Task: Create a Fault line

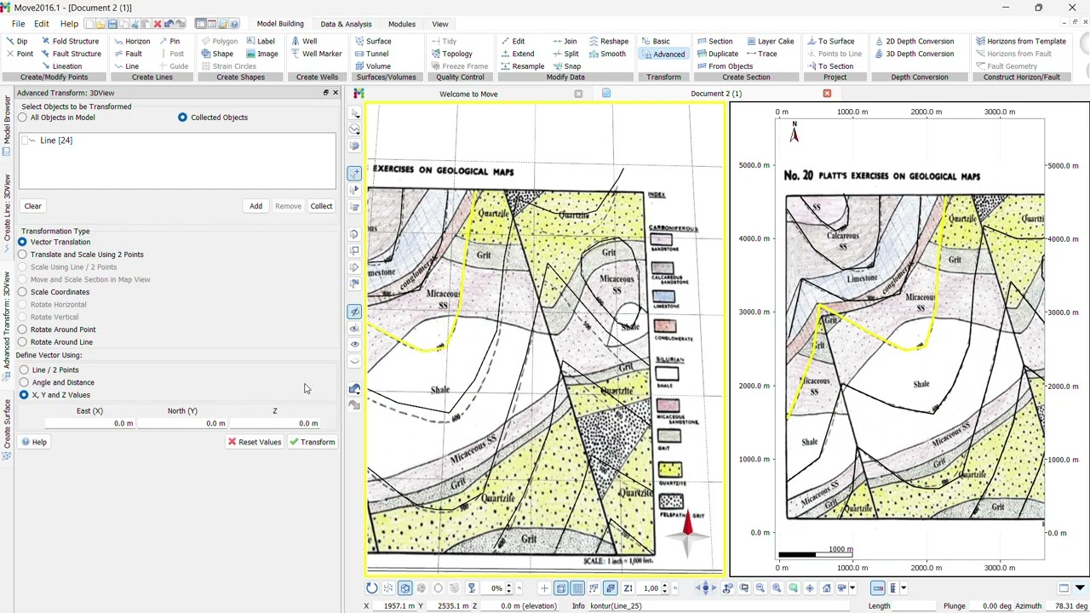Action: (x=129, y=54)
